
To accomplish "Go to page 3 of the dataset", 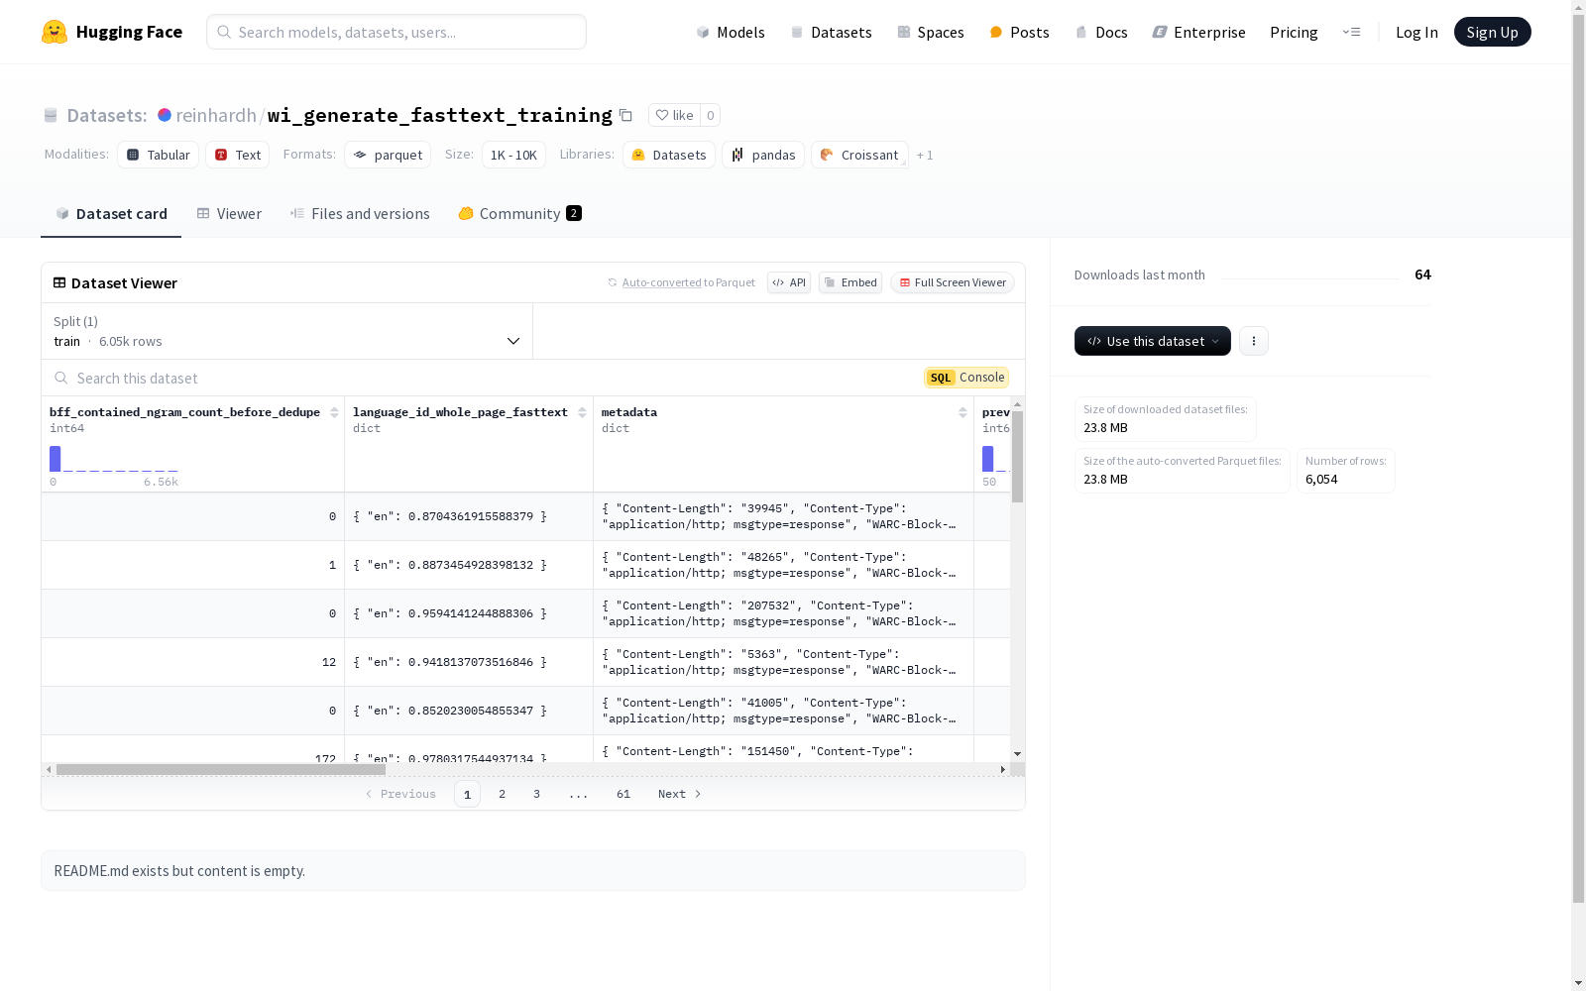I will pyautogui.click(x=536, y=794).
